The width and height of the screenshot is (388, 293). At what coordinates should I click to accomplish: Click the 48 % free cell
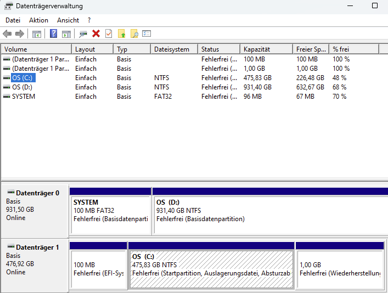pyautogui.click(x=339, y=78)
